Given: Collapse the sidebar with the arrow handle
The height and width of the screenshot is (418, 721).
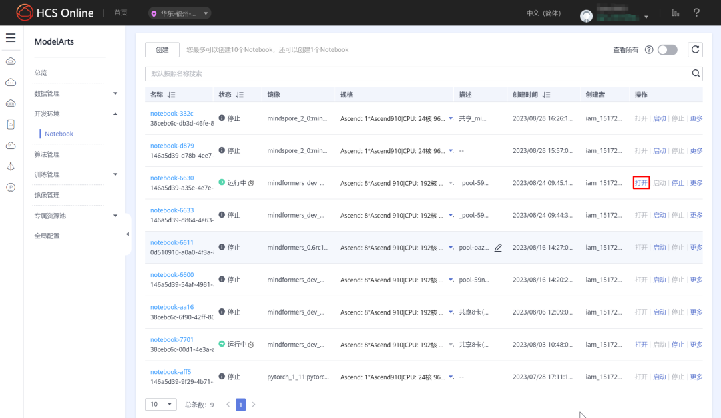Looking at the screenshot, I should coord(128,234).
